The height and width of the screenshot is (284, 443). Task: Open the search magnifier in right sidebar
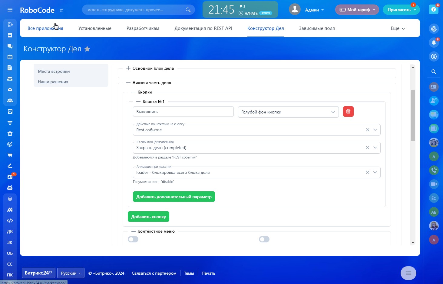click(x=434, y=72)
